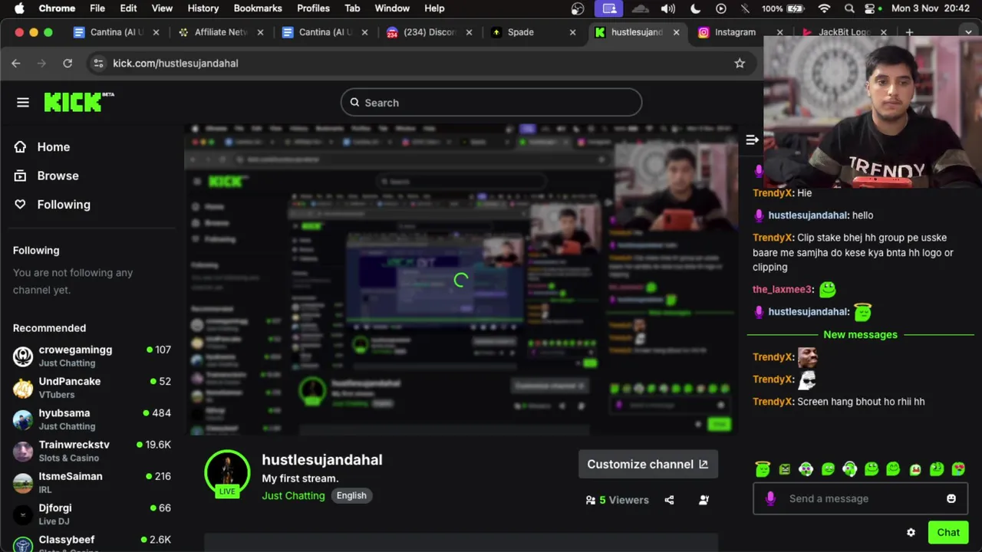The height and width of the screenshot is (552, 982).
Task: Open Djforgi recommended channel
Action: (x=92, y=514)
